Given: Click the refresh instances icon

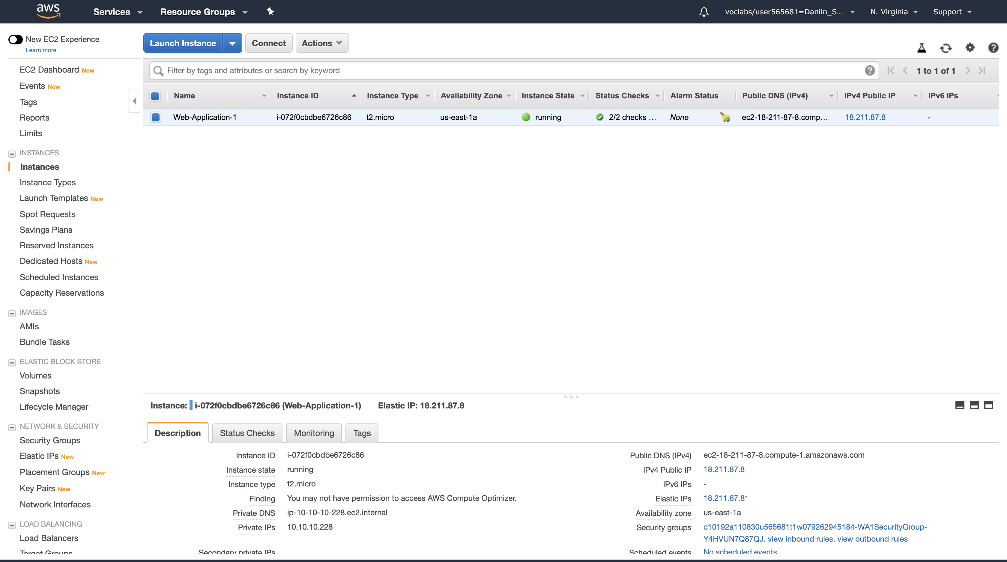Looking at the screenshot, I should click(946, 48).
